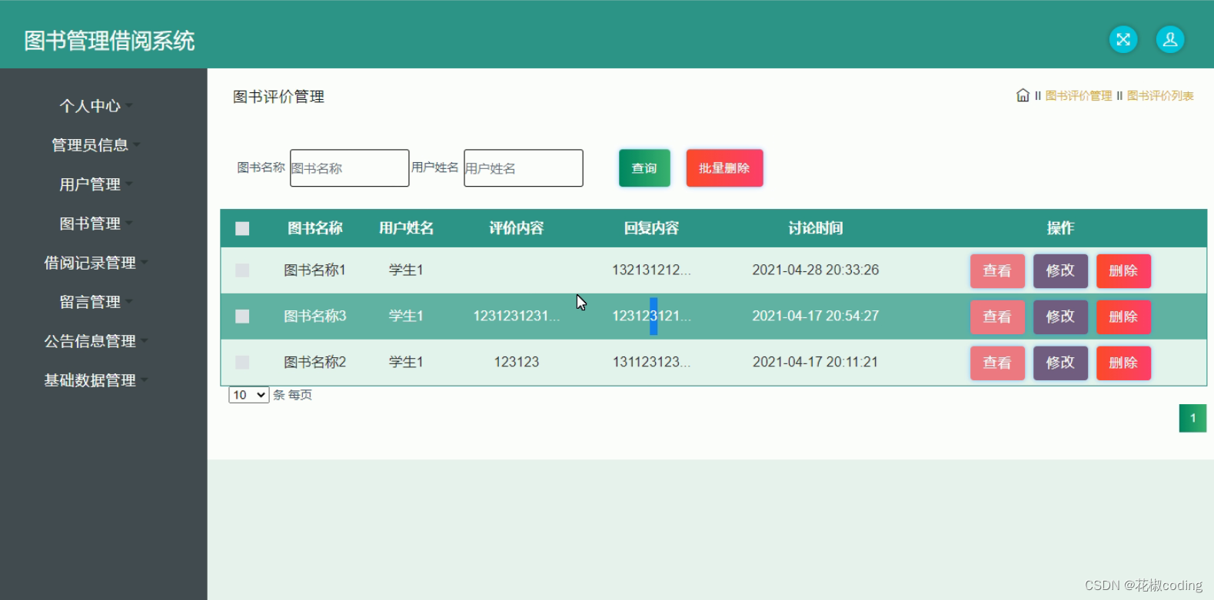
Task: Click the 批量删除 batch delete button
Action: [x=724, y=168]
